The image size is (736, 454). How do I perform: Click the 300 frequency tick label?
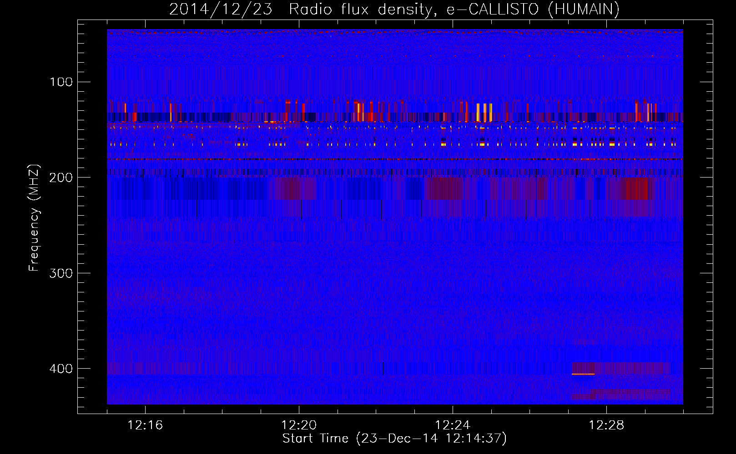coord(61,273)
